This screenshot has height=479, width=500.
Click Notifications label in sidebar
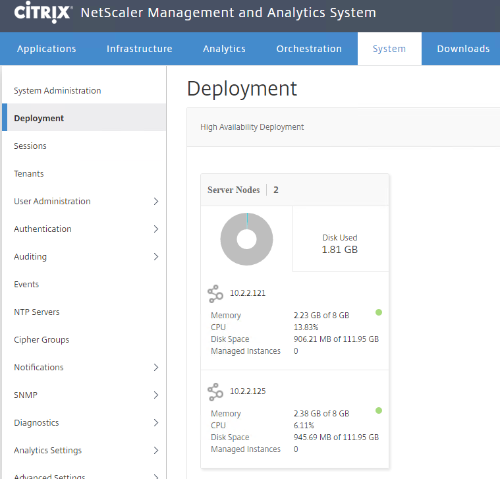(39, 368)
